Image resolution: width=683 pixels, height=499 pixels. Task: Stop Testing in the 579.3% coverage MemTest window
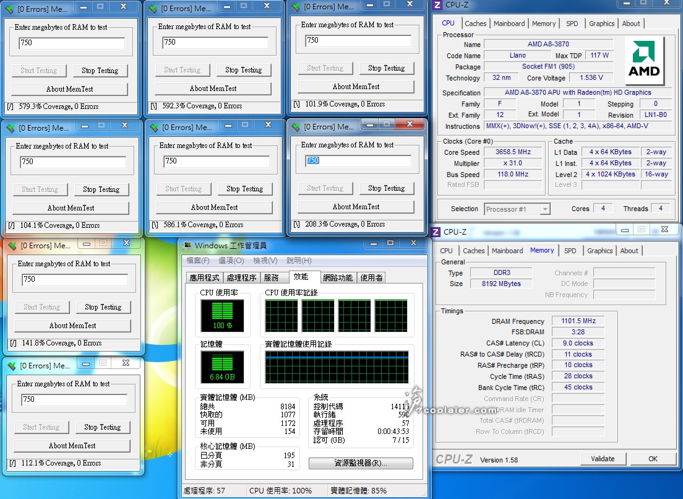pyautogui.click(x=100, y=71)
